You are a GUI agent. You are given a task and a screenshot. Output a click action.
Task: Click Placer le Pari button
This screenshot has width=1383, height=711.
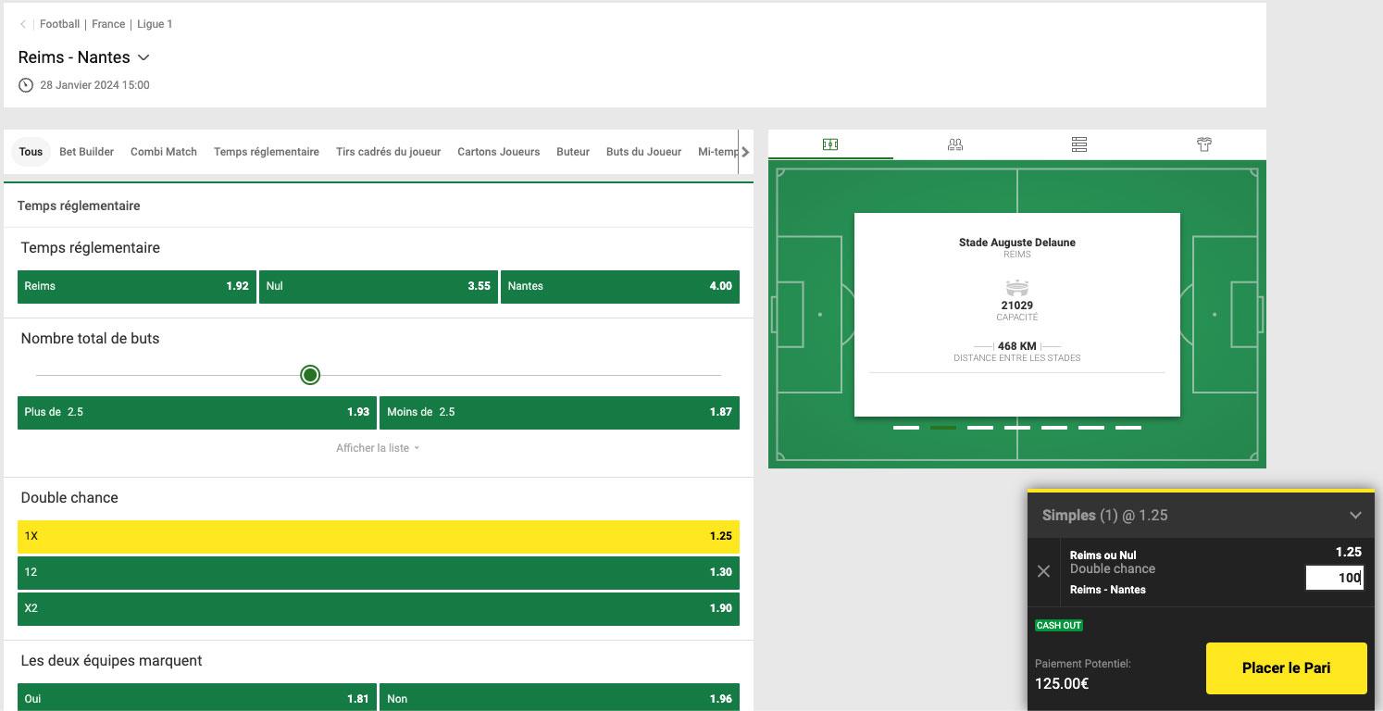[1286, 668]
